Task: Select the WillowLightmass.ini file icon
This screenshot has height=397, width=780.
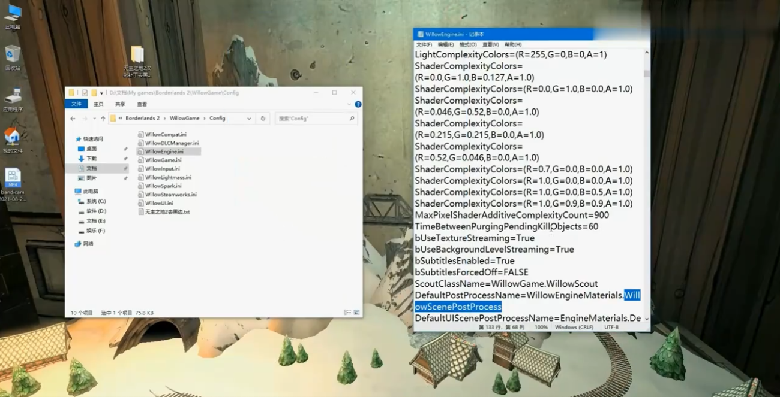Action: pyautogui.click(x=141, y=177)
